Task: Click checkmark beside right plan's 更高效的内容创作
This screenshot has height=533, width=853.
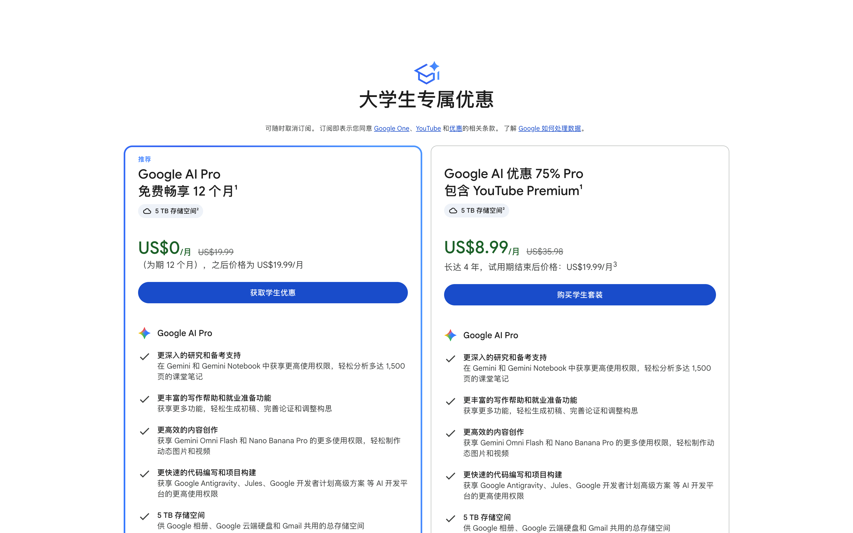Action: [x=450, y=434]
